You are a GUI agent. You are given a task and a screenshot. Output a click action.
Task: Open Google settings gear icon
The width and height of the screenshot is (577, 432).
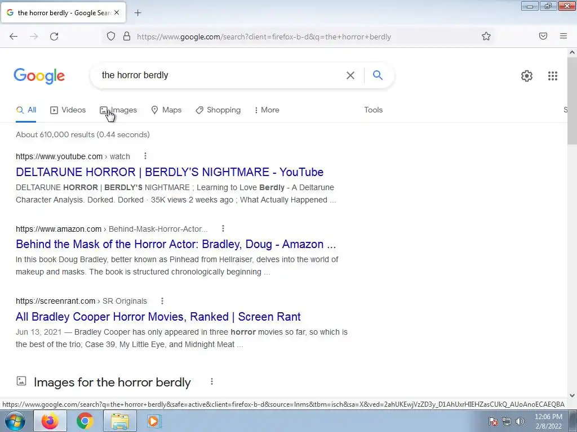pos(527,76)
